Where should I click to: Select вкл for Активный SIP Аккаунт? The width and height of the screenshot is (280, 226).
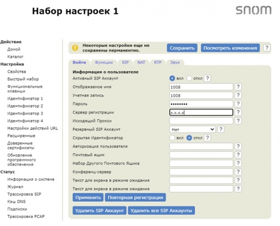[172, 78]
